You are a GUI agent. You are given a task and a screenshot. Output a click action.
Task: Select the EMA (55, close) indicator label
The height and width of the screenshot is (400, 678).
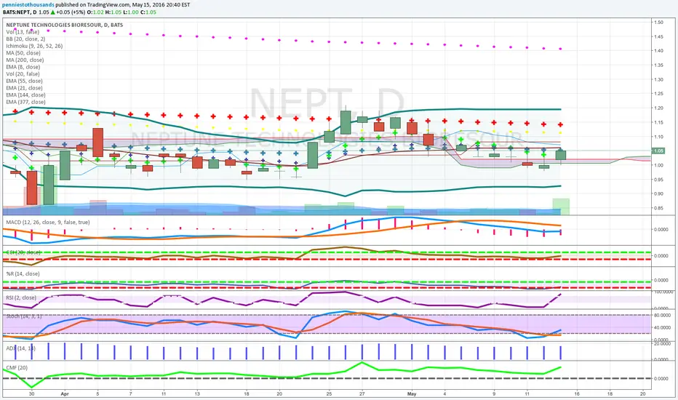24,81
